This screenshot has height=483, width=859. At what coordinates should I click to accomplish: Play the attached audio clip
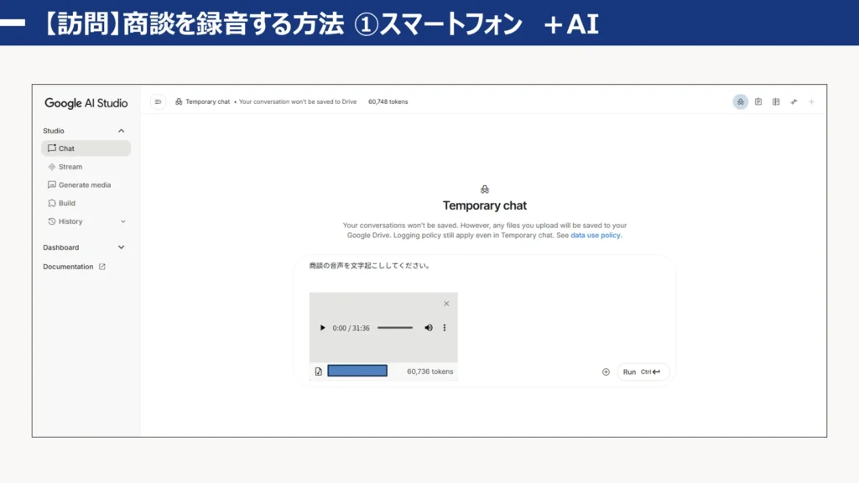point(322,328)
